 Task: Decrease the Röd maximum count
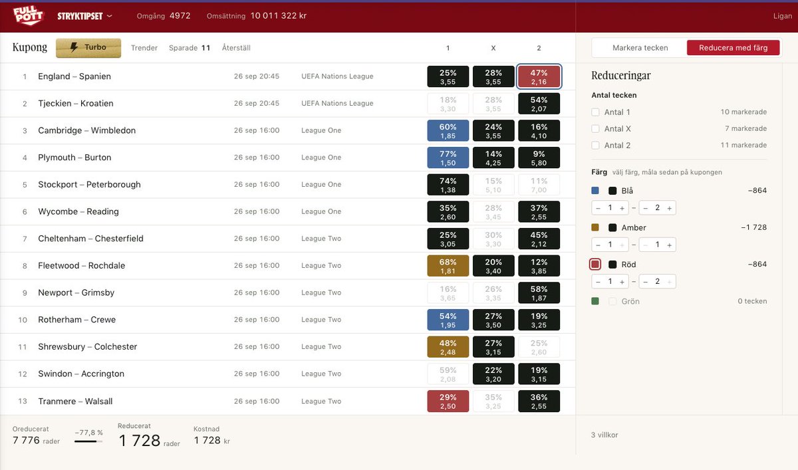coord(646,282)
